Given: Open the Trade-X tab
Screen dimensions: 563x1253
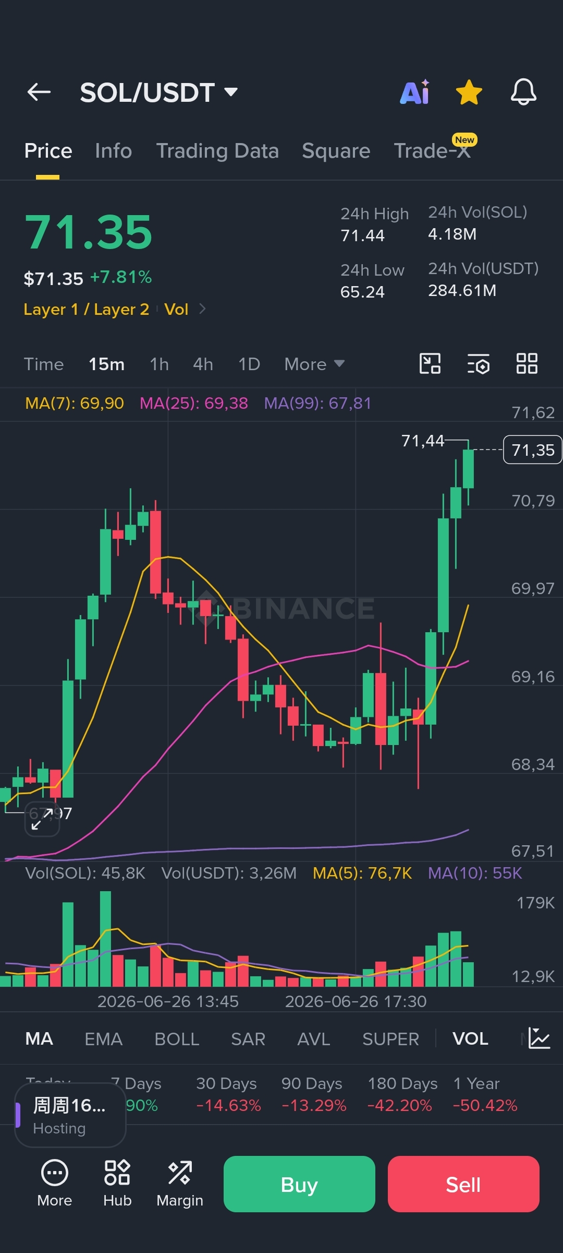Looking at the screenshot, I should coord(432,151).
